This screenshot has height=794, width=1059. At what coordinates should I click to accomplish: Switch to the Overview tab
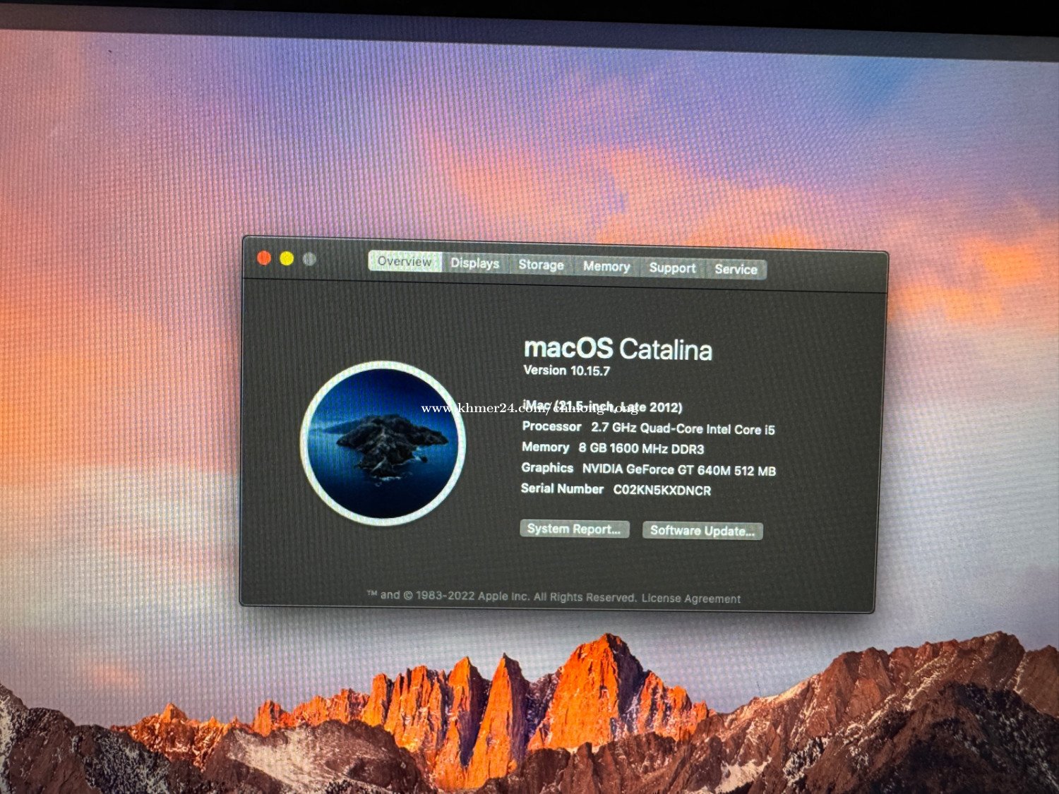click(405, 261)
